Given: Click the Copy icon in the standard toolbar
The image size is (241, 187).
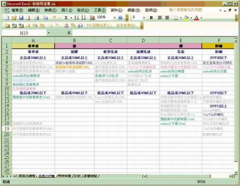Looking at the screenshot, I should pos(45,17).
